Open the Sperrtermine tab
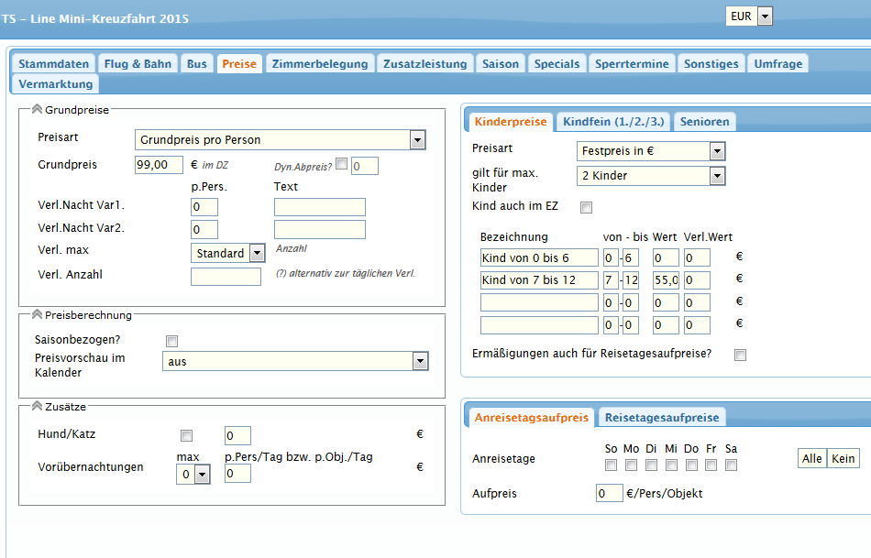Screen dimensions: 871x558 coord(633,63)
